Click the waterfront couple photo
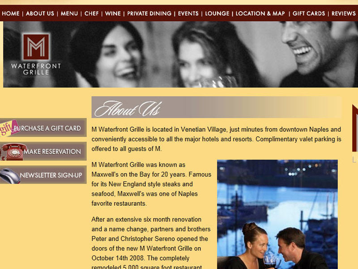 click(277, 214)
